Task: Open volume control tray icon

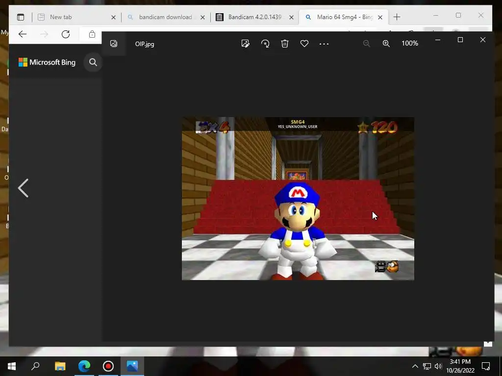Action: pyautogui.click(x=438, y=366)
